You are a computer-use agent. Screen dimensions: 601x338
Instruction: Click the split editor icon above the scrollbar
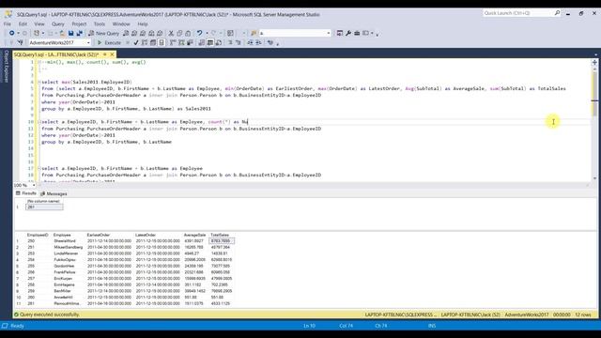(594, 62)
